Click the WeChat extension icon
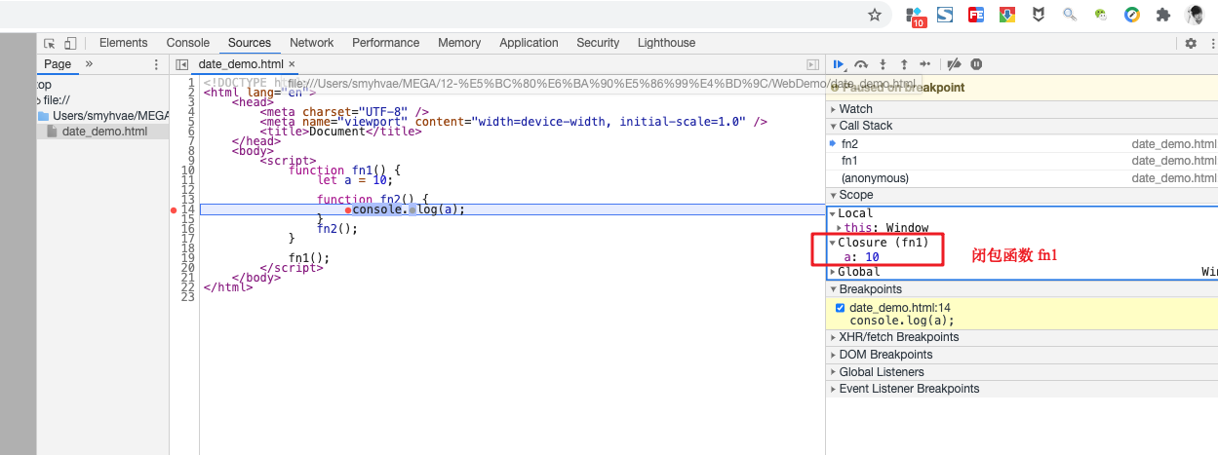The height and width of the screenshot is (455, 1218). (x=1101, y=15)
